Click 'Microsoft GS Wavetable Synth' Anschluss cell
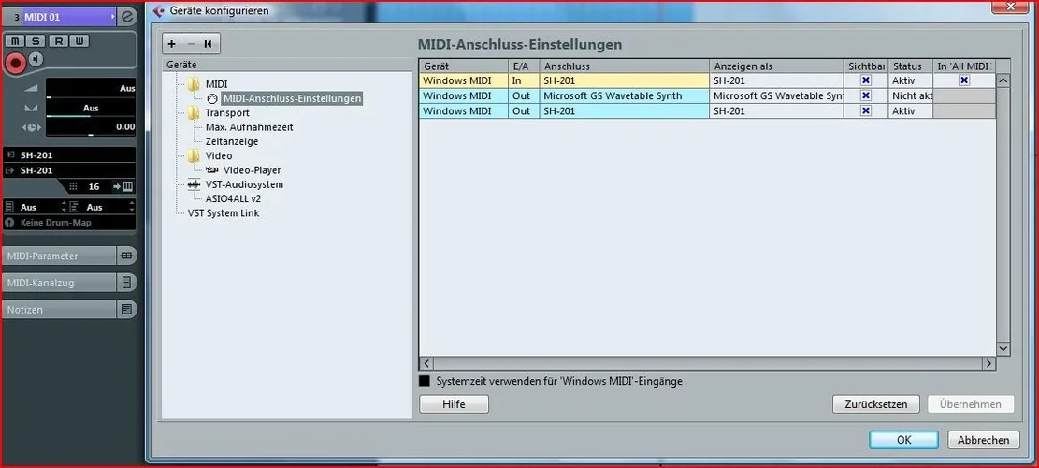This screenshot has height=468, width=1039. click(x=625, y=95)
